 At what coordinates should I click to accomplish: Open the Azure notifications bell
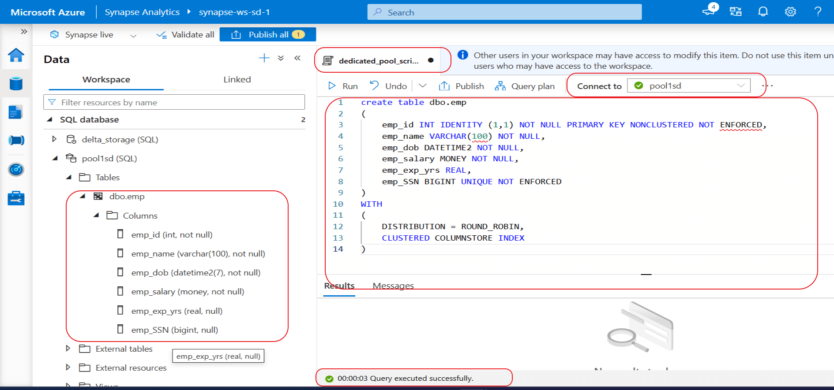point(763,12)
